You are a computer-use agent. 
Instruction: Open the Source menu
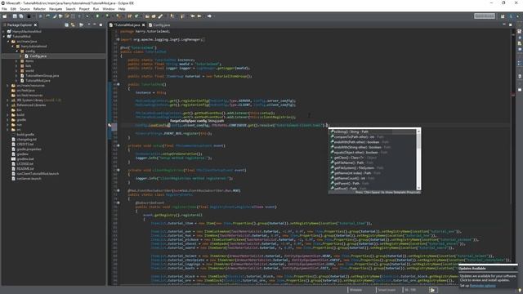(25, 9)
